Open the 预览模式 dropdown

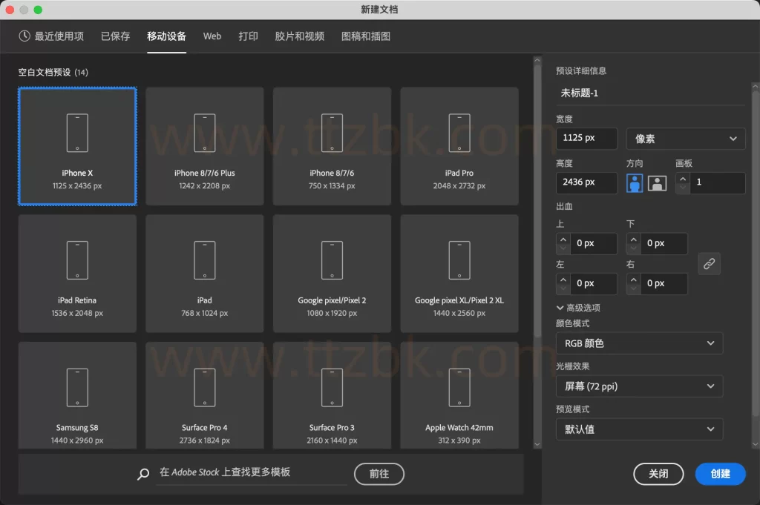(x=639, y=429)
